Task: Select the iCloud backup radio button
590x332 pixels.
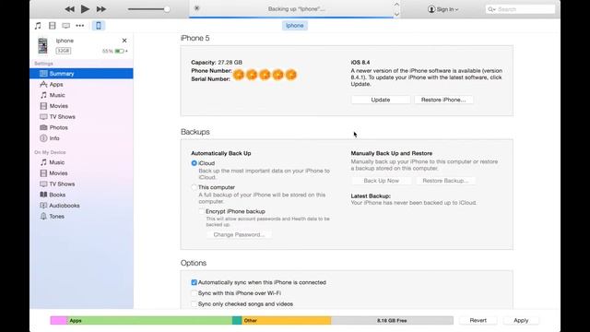Action: pos(195,163)
